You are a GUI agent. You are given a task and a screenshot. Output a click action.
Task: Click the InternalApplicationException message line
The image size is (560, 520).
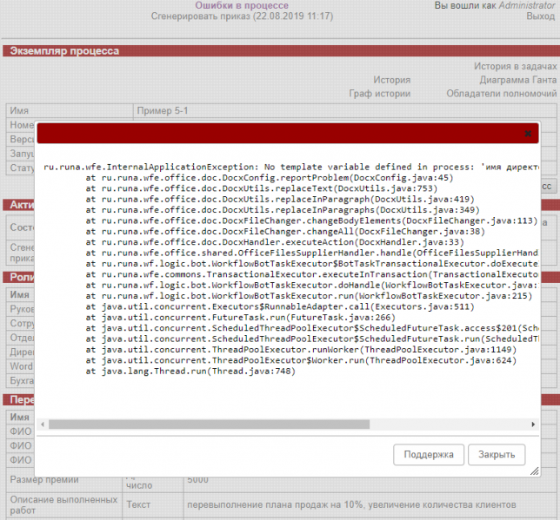coord(291,167)
